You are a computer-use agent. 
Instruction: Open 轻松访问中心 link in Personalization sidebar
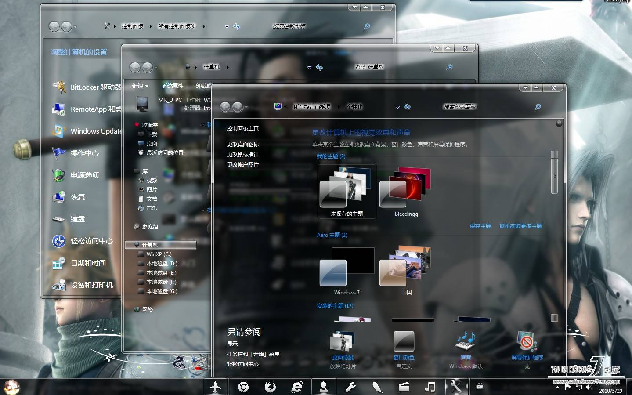[x=242, y=364]
